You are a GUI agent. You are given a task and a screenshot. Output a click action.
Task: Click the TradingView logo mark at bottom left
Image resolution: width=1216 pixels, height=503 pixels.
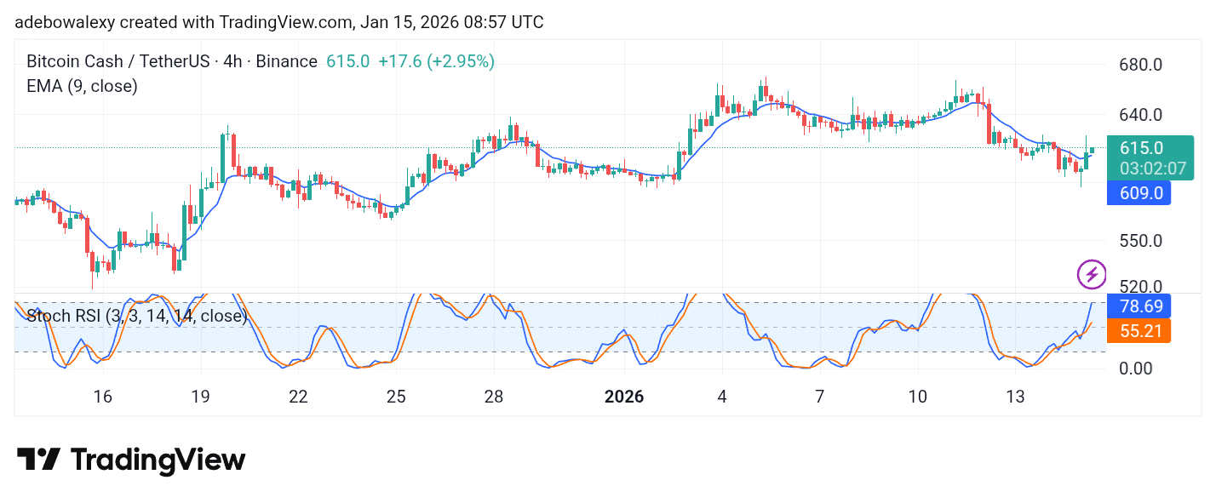38,460
